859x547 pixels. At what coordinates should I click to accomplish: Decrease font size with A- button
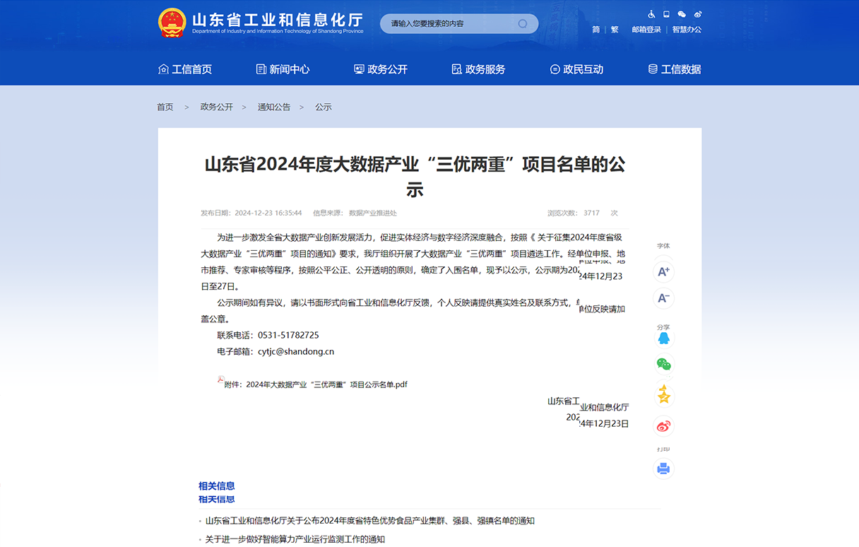tap(663, 298)
